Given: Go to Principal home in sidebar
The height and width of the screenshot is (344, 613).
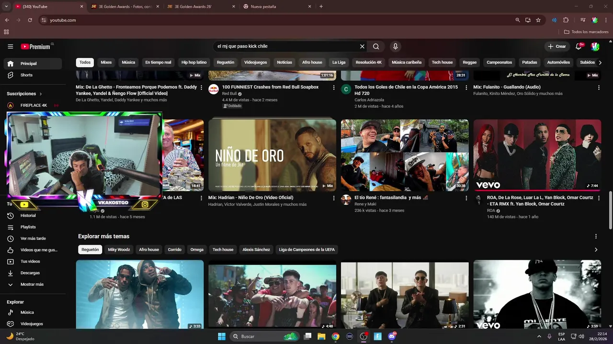Looking at the screenshot, I should pos(33,64).
